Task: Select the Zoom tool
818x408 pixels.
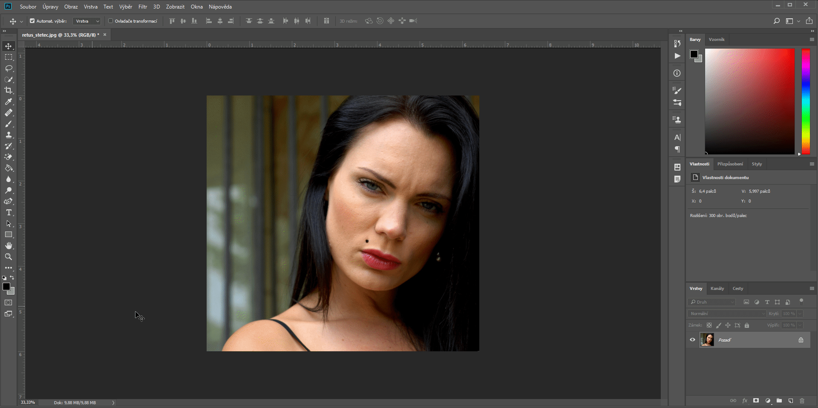Action: tap(9, 257)
